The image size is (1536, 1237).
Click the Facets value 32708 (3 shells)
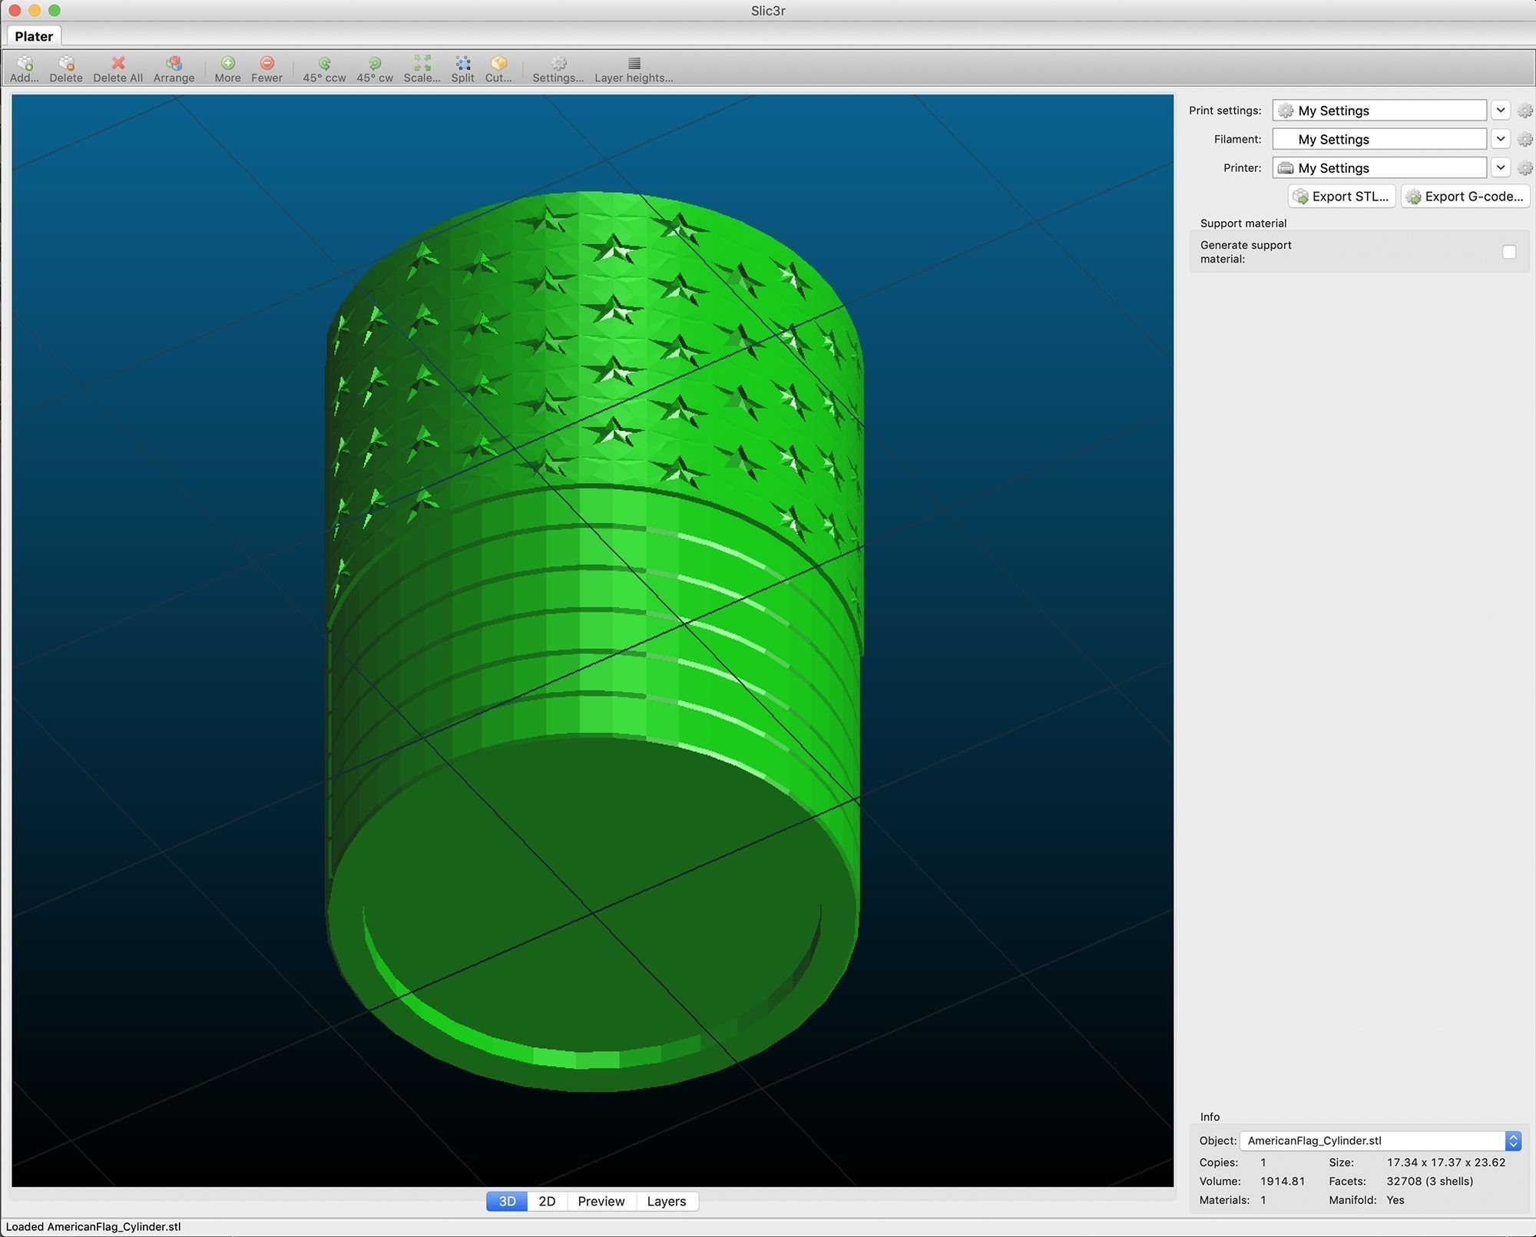point(1430,1181)
